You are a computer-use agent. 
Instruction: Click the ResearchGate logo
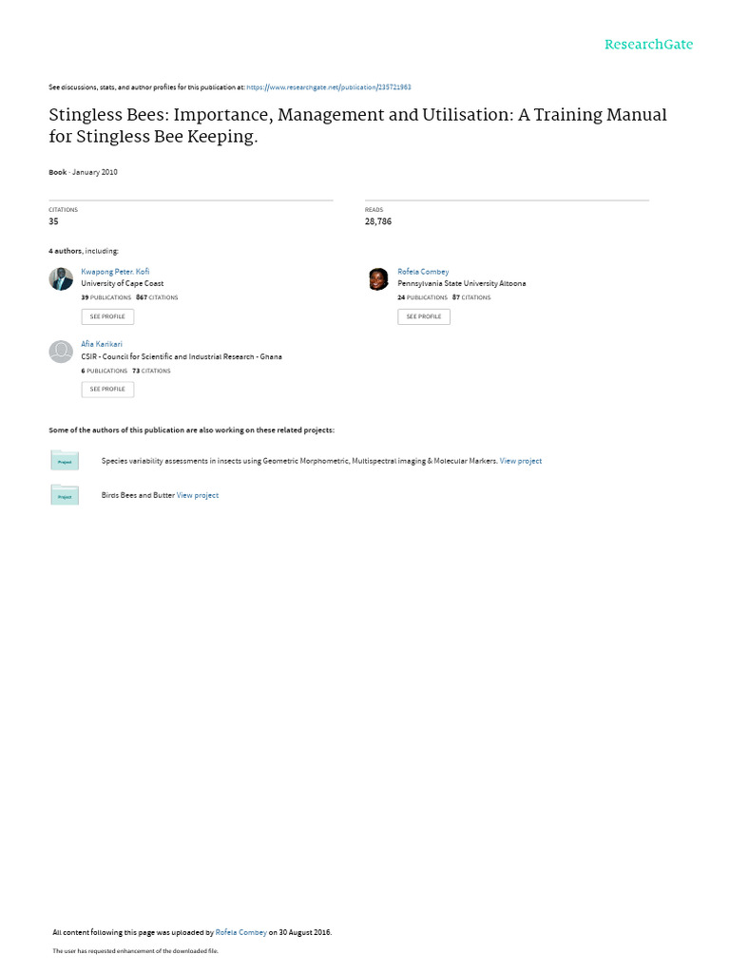(648, 45)
